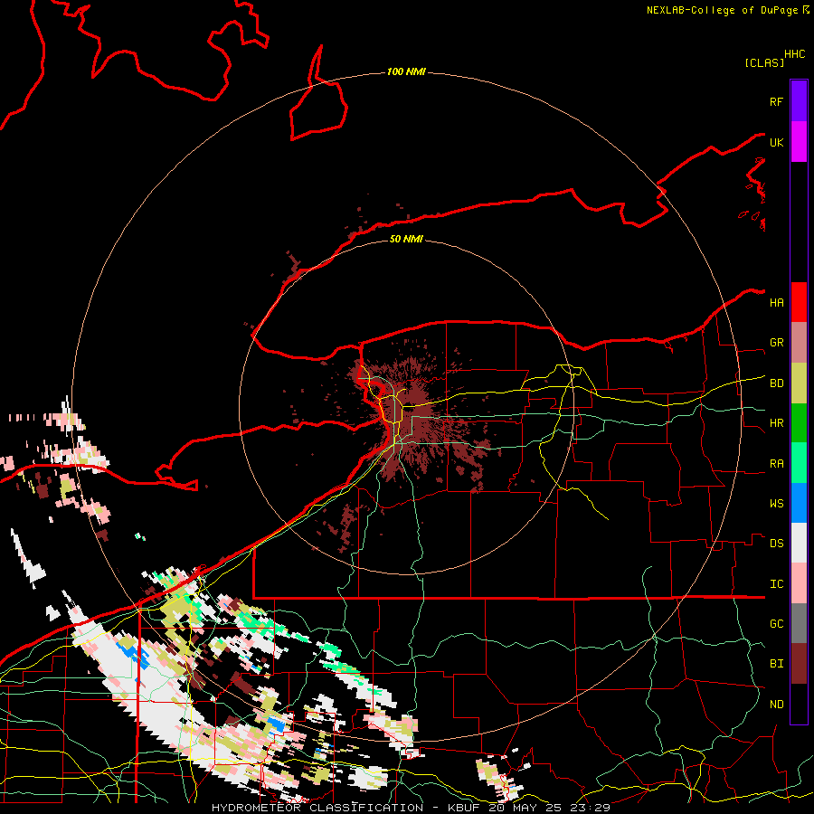Click the HR legend text label

(777, 423)
